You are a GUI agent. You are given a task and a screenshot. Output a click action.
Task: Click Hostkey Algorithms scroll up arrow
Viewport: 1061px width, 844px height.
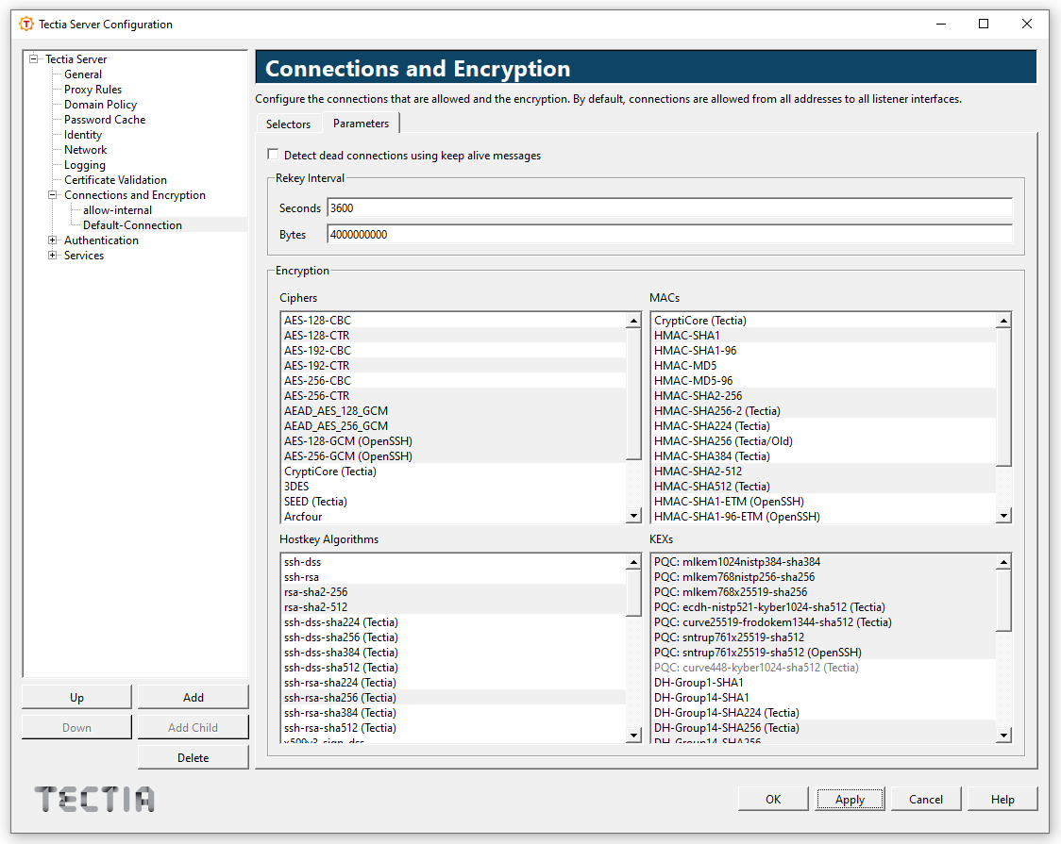point(634,562)
